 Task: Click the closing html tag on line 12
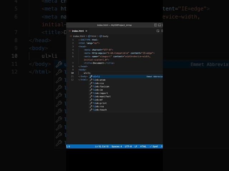click(x=83, y=80)
